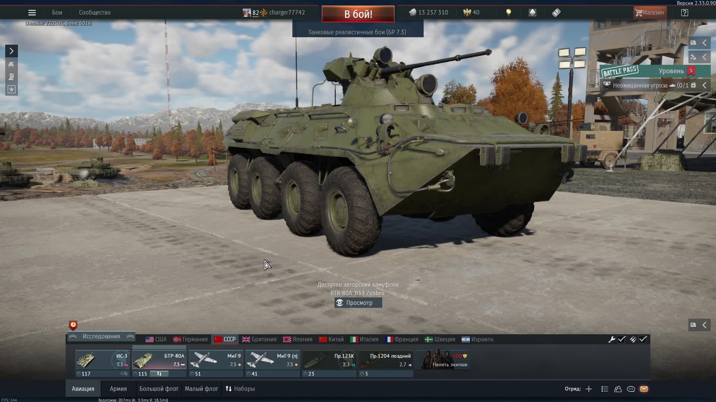
Task: Open the Авиация mode tab
Action: (x=83, y=389)
